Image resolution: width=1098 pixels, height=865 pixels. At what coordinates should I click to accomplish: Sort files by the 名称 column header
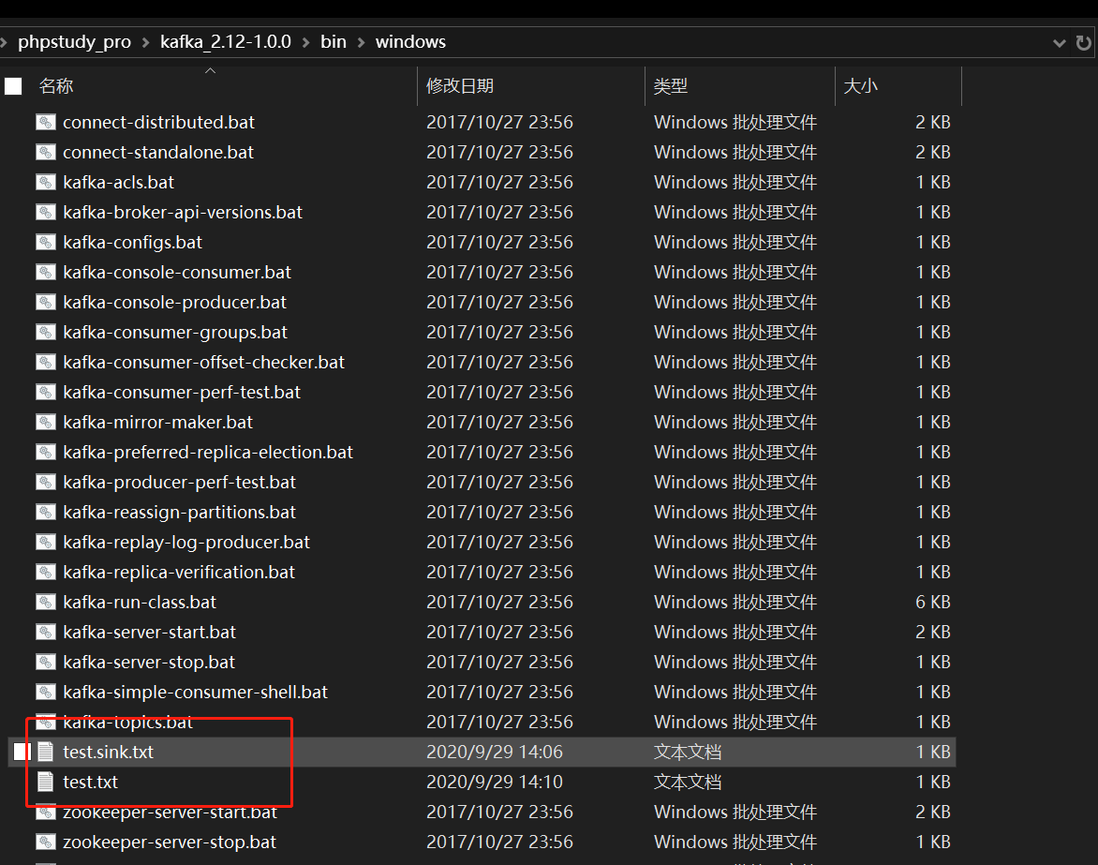(x=56, y=86)
